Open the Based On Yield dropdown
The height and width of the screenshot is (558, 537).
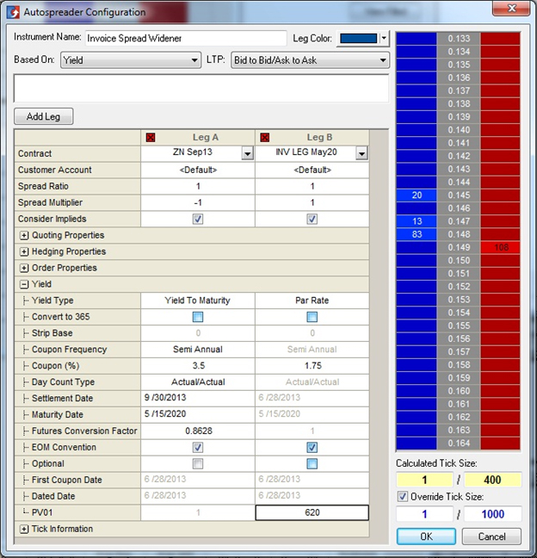[131, 61]
